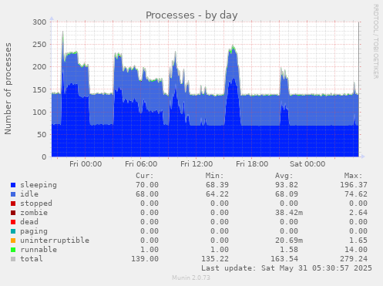Click the 'Avg:' column header
Viewport: 383px width, 286px height.
[x=284, y=176]
